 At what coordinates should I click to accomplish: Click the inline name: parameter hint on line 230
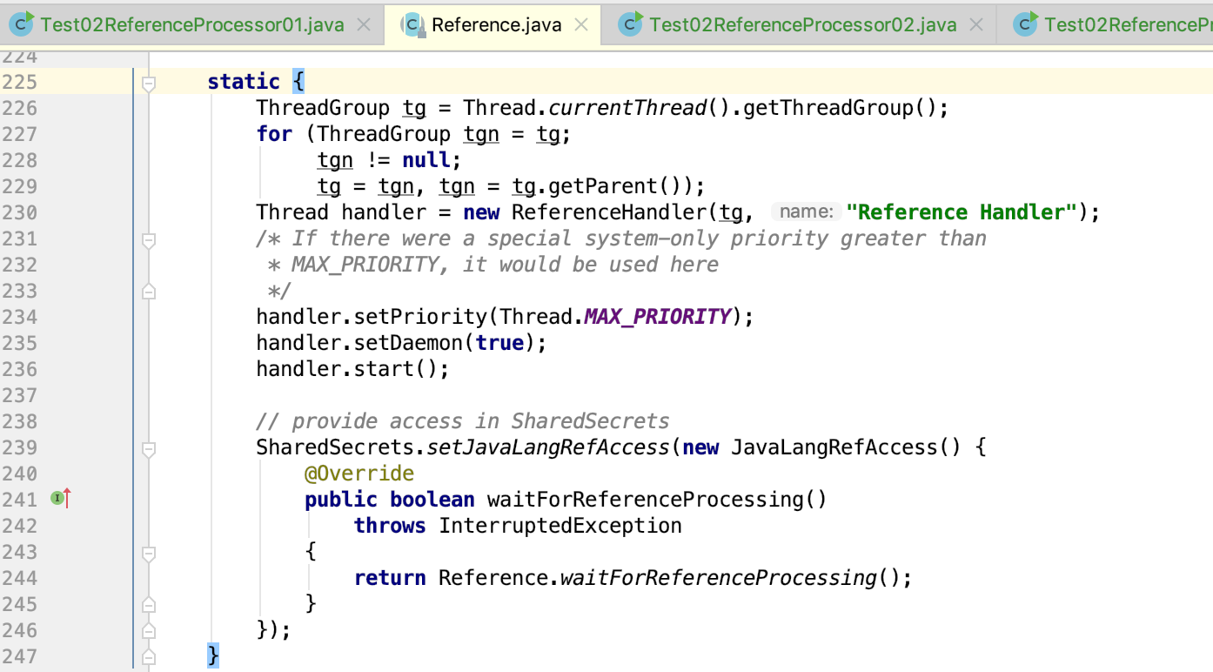click(807, 212)
